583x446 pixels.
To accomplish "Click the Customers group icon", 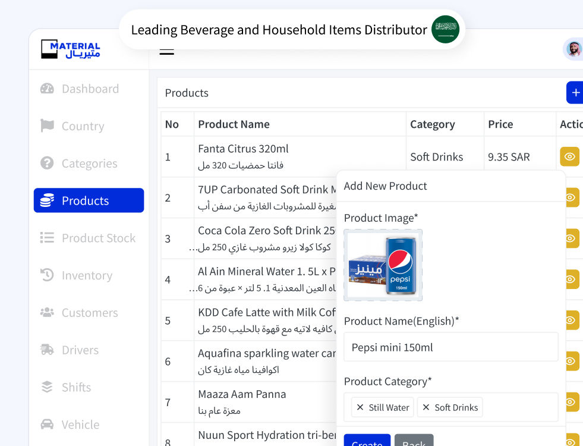I will (47, 313).
